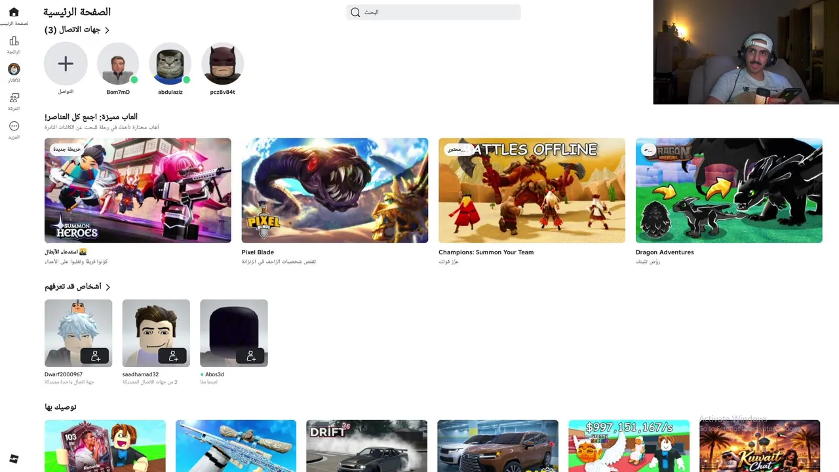The image size is (839, 472).
Task: Open Abos3d's dark avatar card
Action: coord(234,333)
